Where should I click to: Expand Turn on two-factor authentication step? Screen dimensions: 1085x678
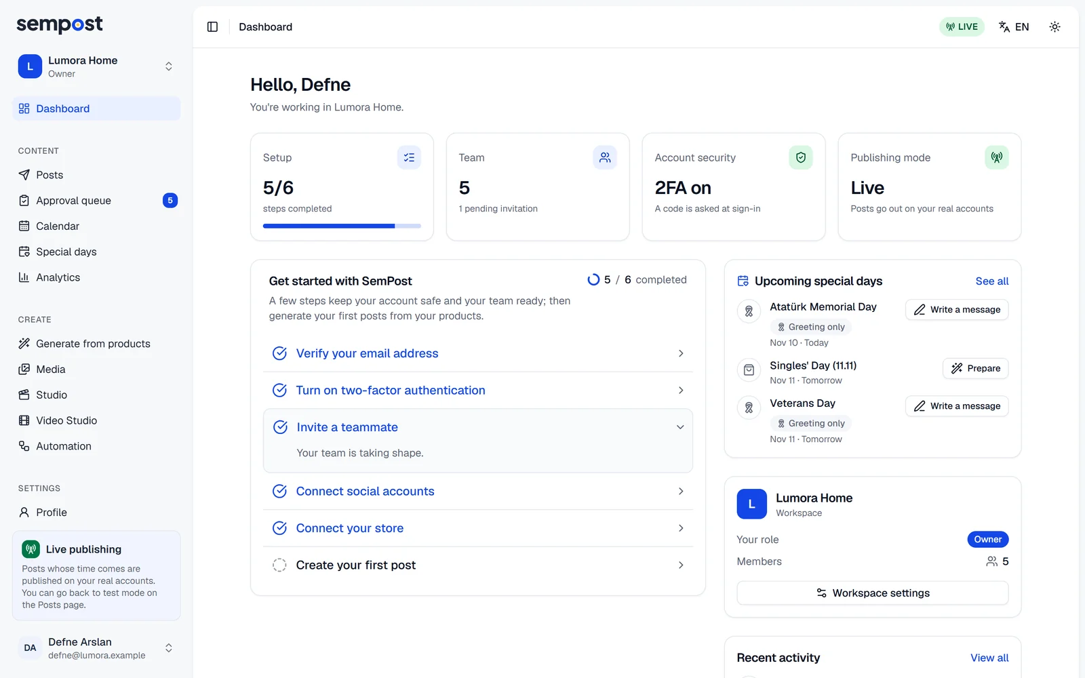(x=478, y=391)
